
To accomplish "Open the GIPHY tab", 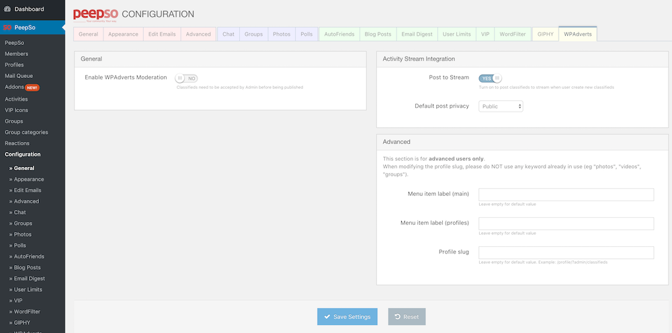I will tap(546, 34).
